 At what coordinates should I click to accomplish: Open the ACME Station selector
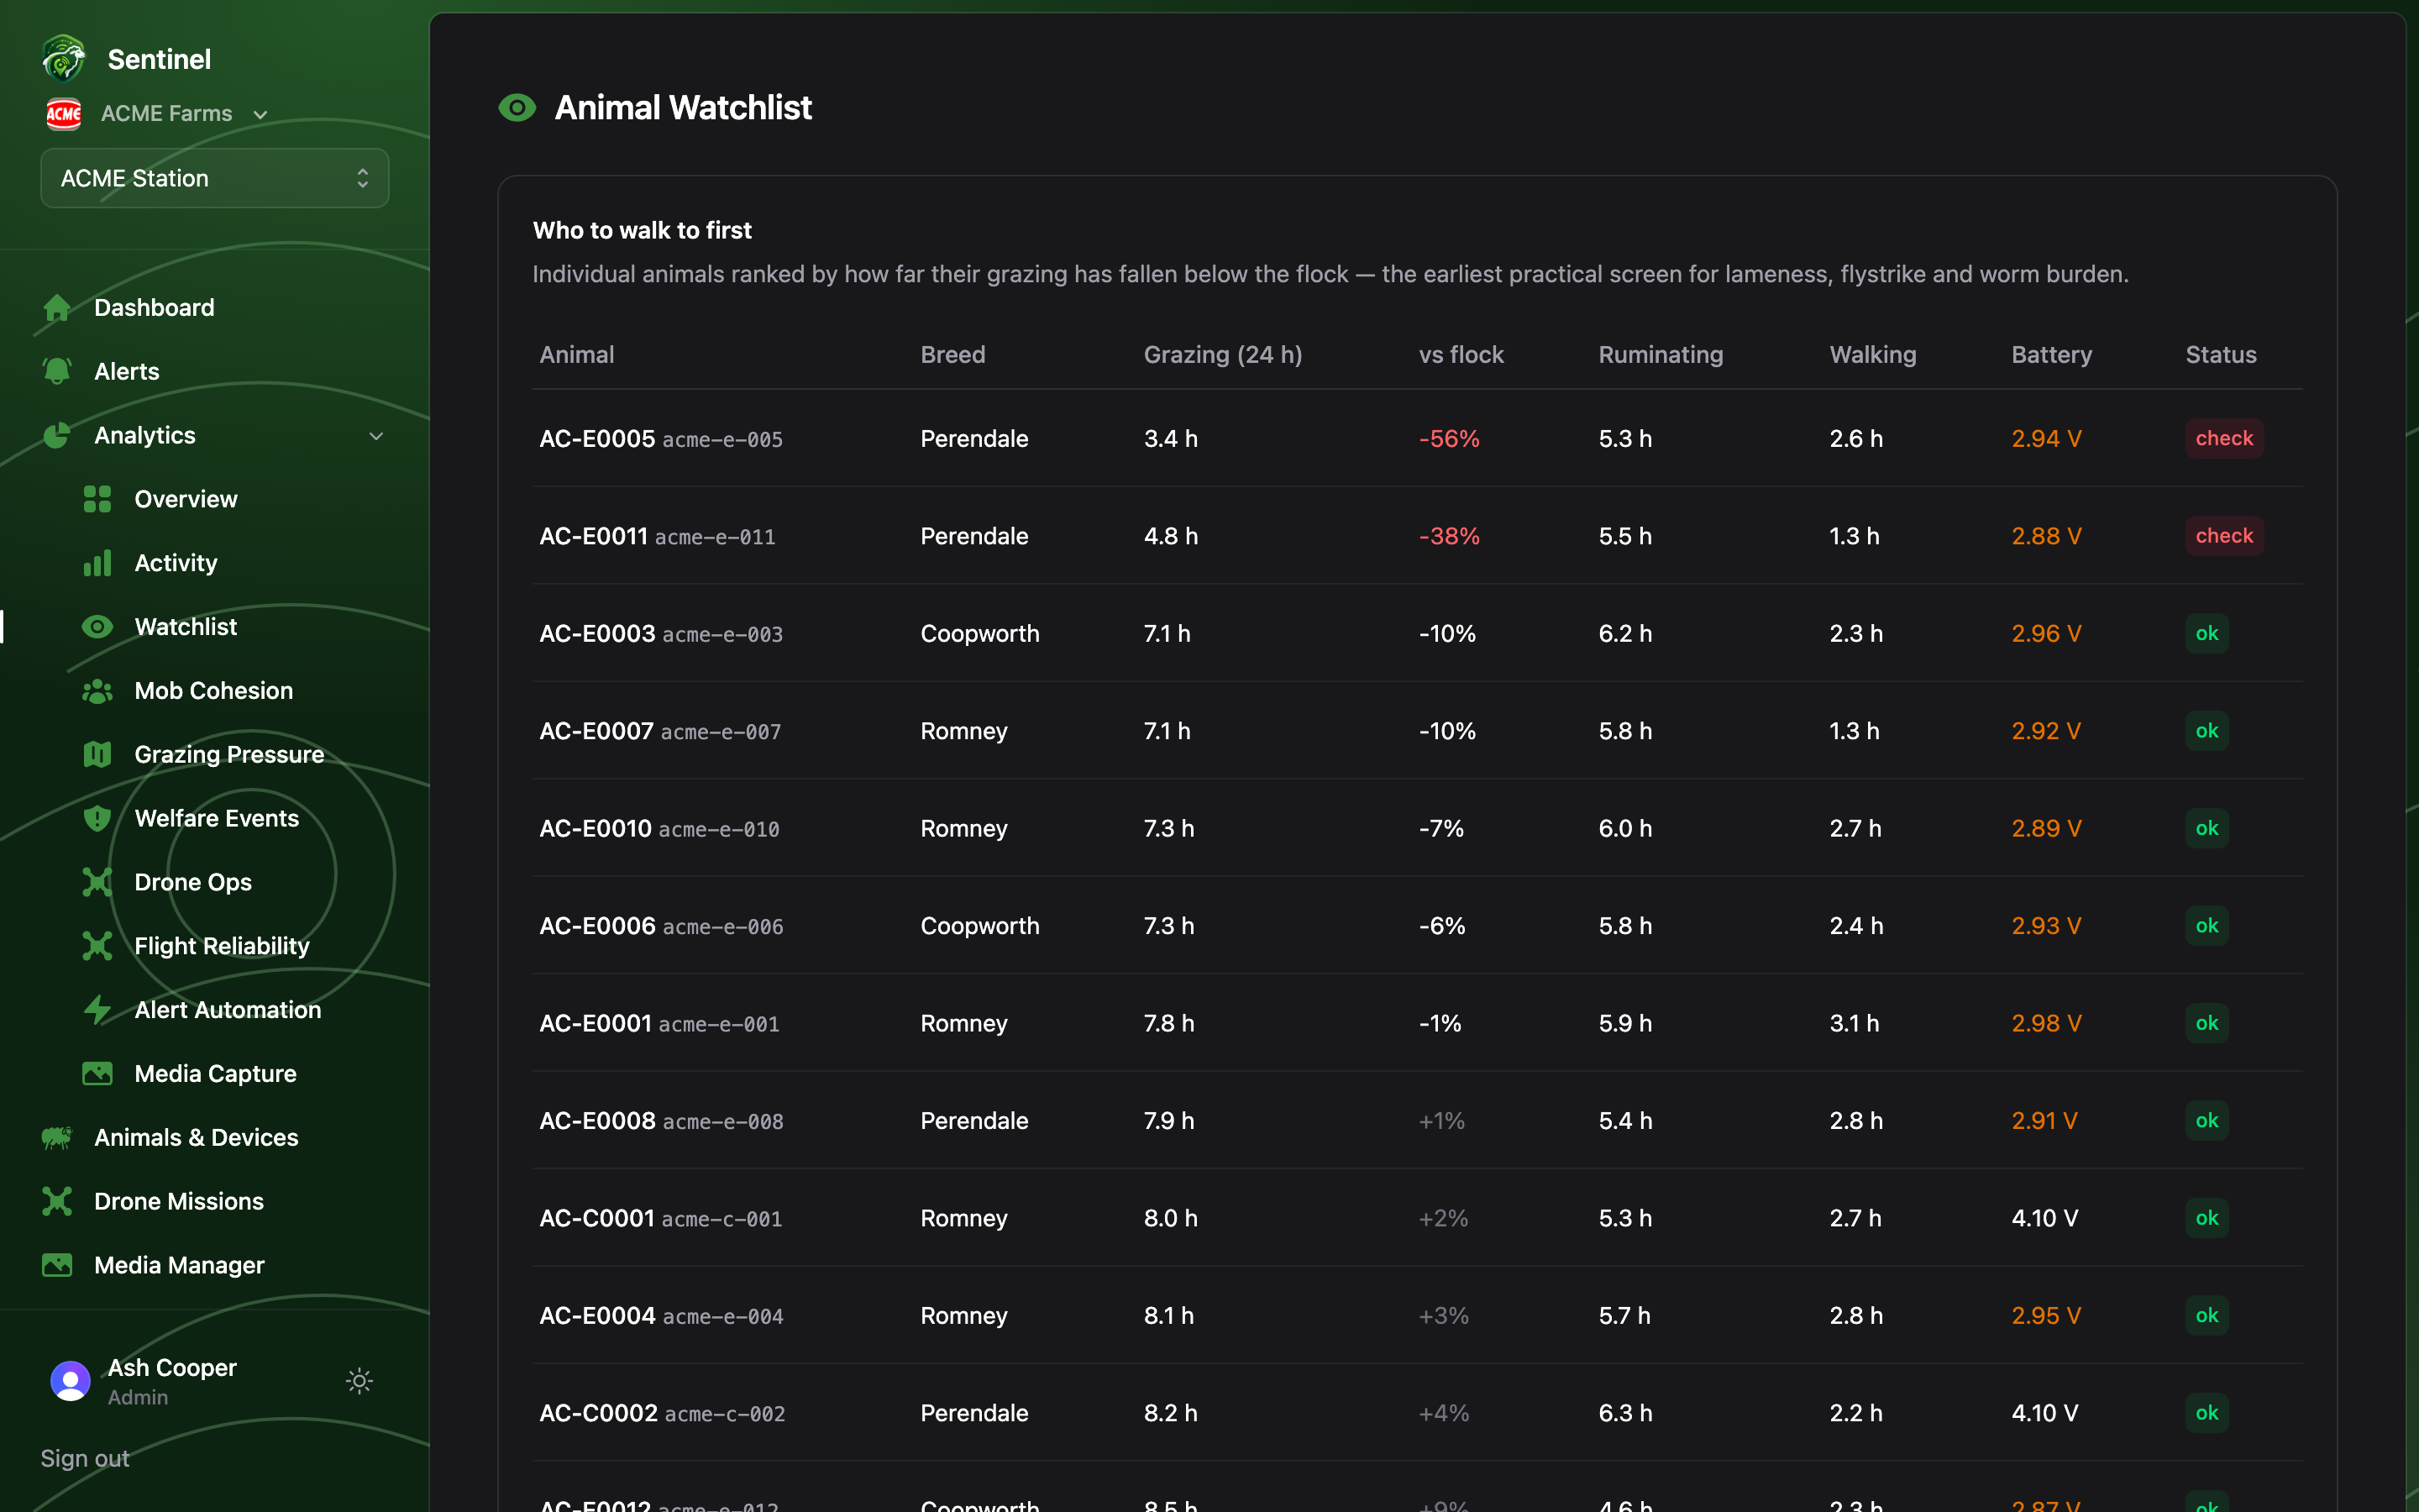pyautogui.click(x=215, y=178)
